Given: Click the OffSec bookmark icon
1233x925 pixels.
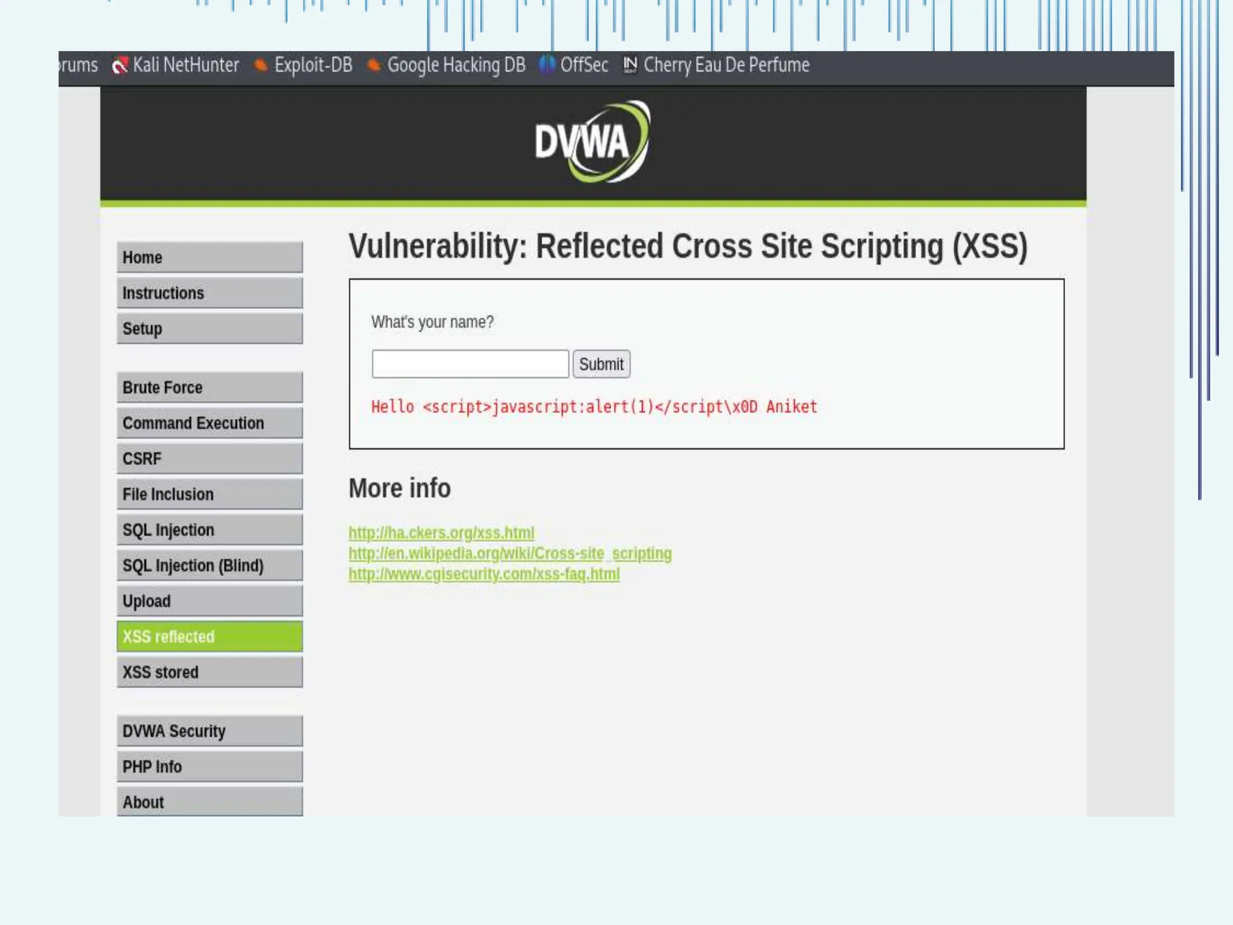Looking at the screenshot, I should point(547,64).
